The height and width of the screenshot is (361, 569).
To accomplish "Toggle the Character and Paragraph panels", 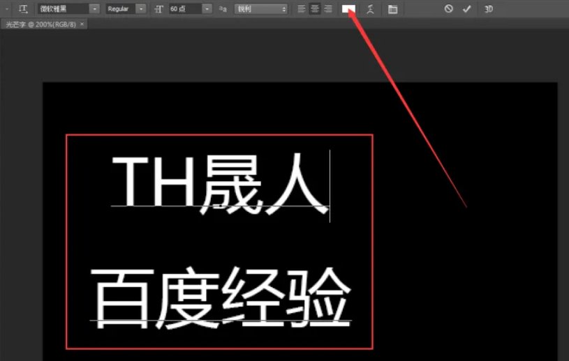I will coord(392,9).
